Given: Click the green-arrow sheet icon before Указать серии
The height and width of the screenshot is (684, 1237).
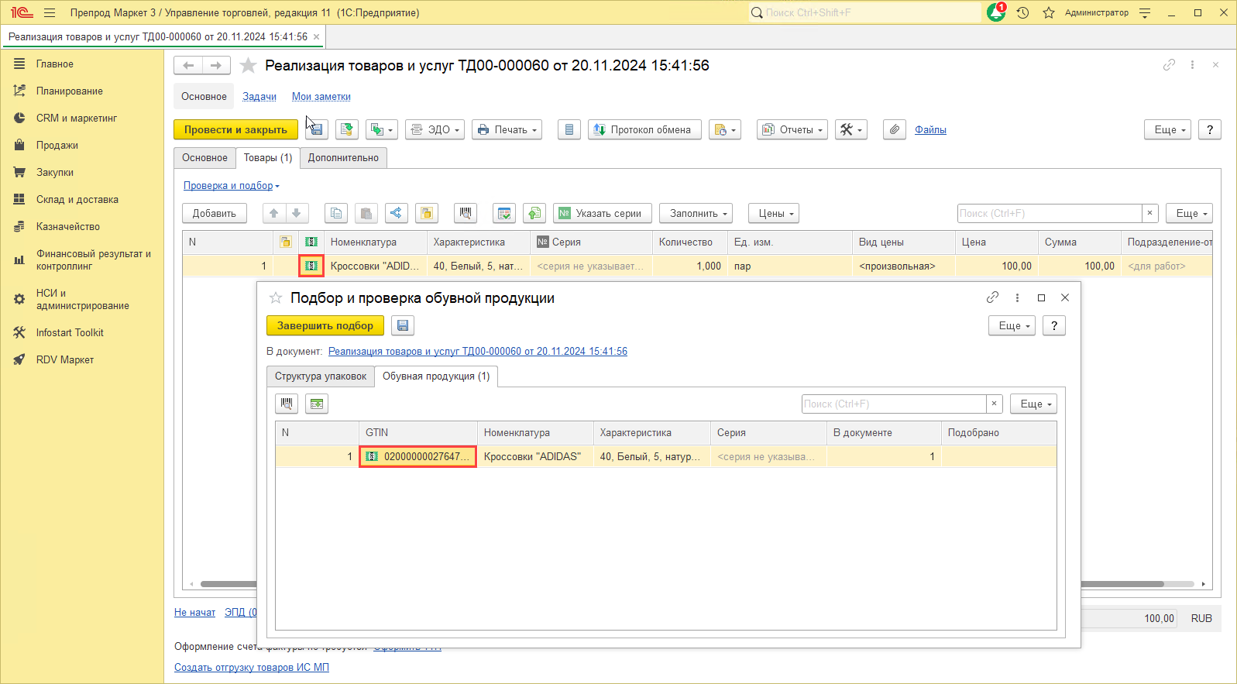Looking at the screenshot, I should (534, 214).
